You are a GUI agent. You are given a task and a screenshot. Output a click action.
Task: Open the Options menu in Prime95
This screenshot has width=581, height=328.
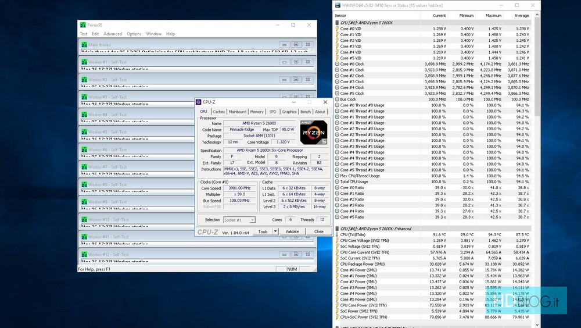tap(134, 34)
